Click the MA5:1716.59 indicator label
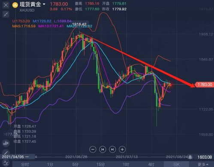This screenshot has height=167, width=214. pos(24,26)
